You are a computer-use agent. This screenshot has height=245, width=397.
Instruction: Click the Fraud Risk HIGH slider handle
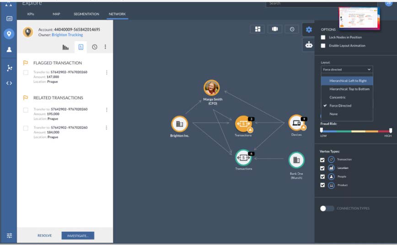point(391,131)
